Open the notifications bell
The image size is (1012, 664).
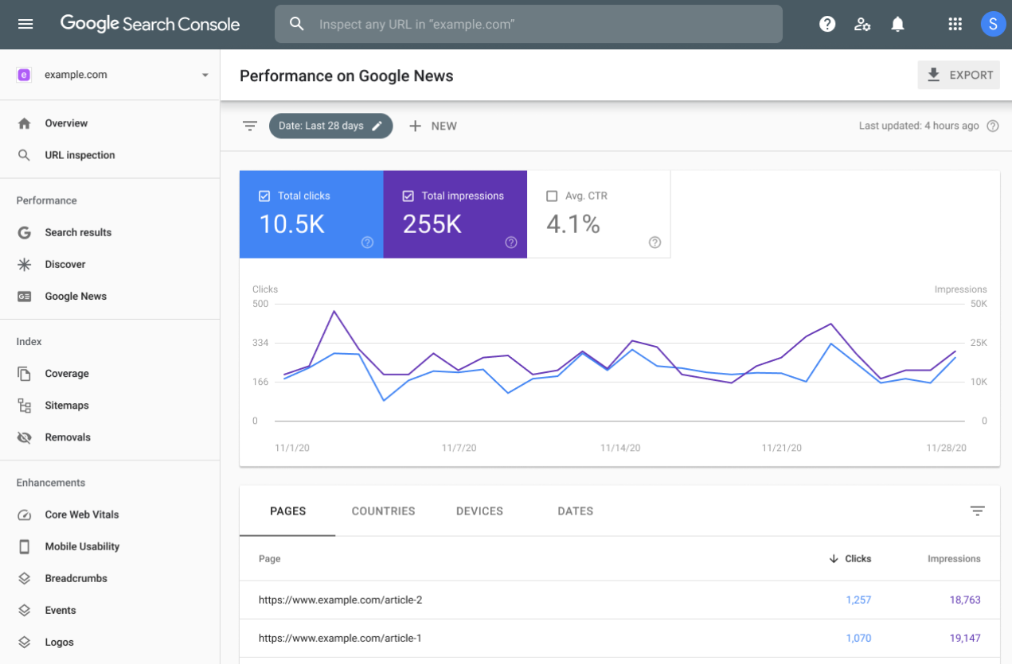point(897,24)
